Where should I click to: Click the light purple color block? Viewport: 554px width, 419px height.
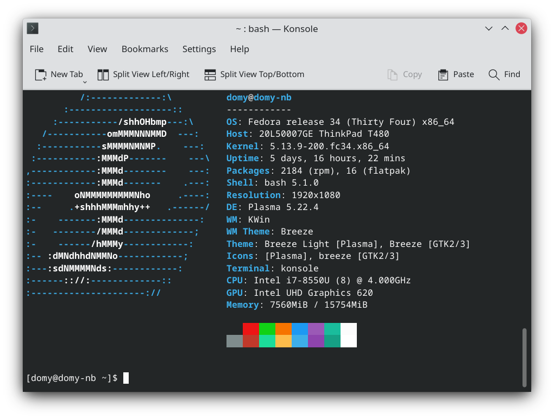pyautogui.click(x=316, y=329)
